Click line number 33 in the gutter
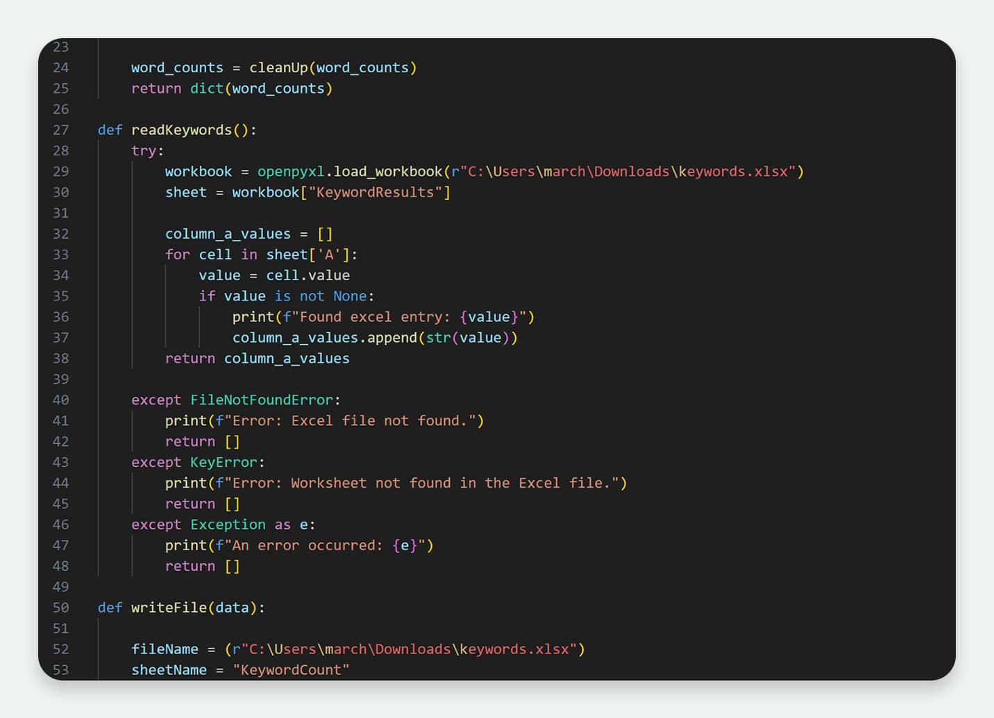 tap(61, 255)
